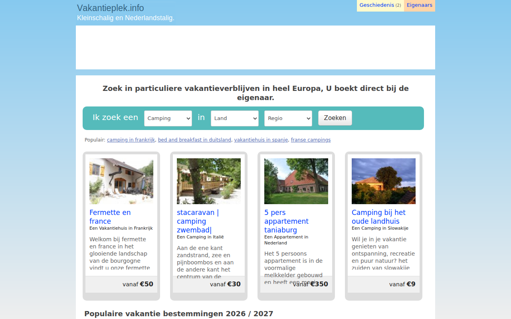Screen dimensions: 511x319
Task: Open the Eigenaars tab
Action: pyautogui.click(x=420, y=6)
